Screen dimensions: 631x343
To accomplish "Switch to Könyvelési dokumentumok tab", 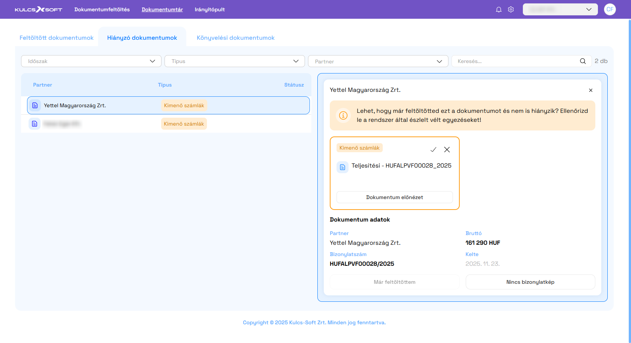I will (235, 38).
